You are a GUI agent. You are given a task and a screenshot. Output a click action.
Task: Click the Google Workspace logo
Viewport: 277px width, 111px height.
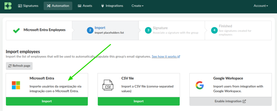pos(199,85)
